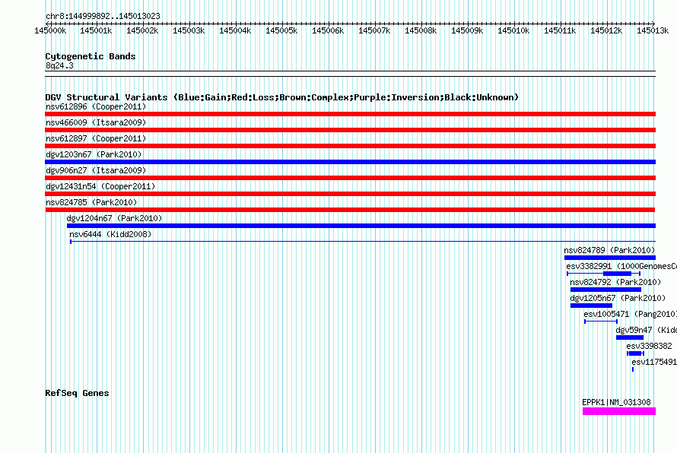Screen dimensions: 677x453
Task: Click the 145013k ruler tick label
Action: point(653,30)
